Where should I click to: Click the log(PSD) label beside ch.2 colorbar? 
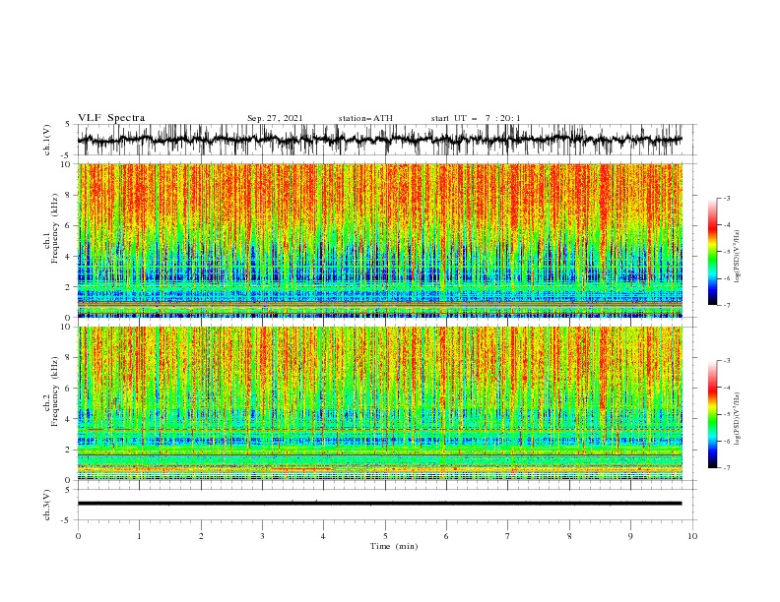click(737, 419)
